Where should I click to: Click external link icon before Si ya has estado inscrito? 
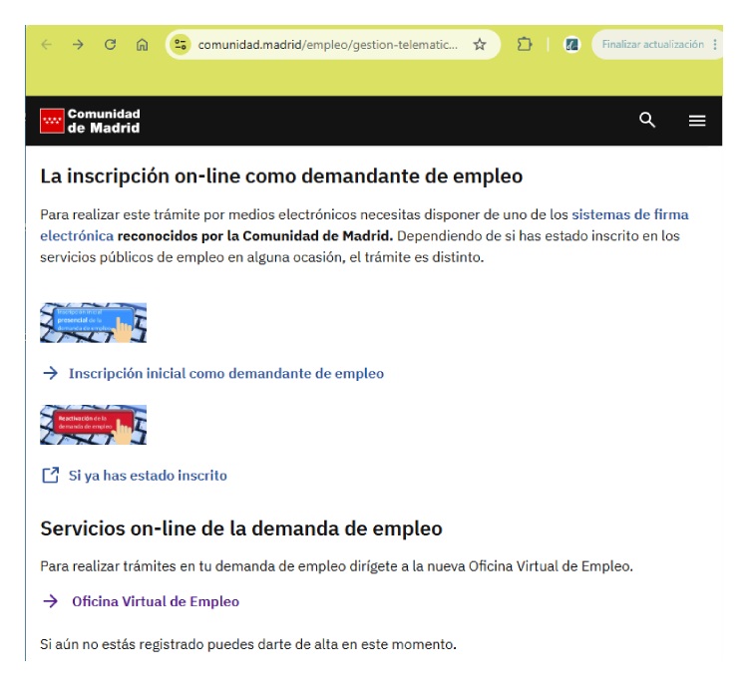point(50,476)
